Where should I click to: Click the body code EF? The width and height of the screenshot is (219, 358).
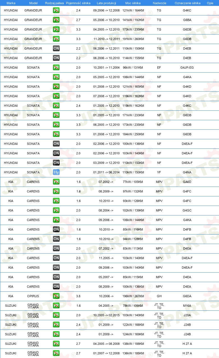(x=159, y=68)
